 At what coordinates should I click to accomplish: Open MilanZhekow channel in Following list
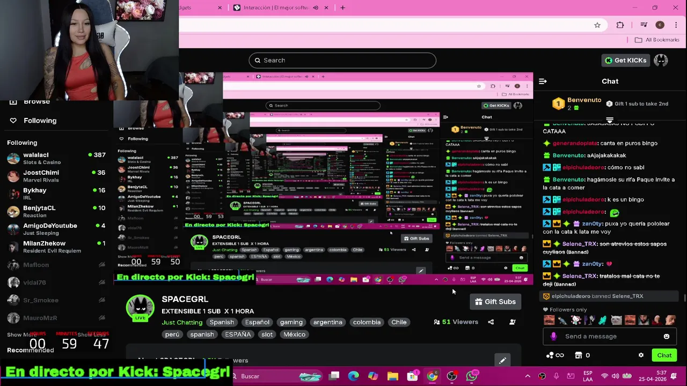56,247
